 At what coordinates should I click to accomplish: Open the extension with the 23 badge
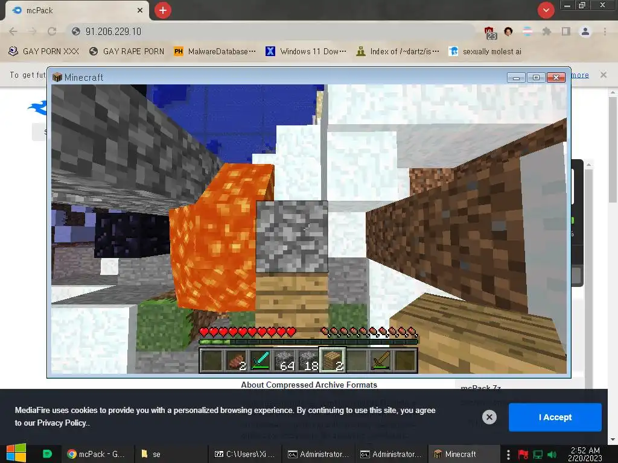point(489,32)
